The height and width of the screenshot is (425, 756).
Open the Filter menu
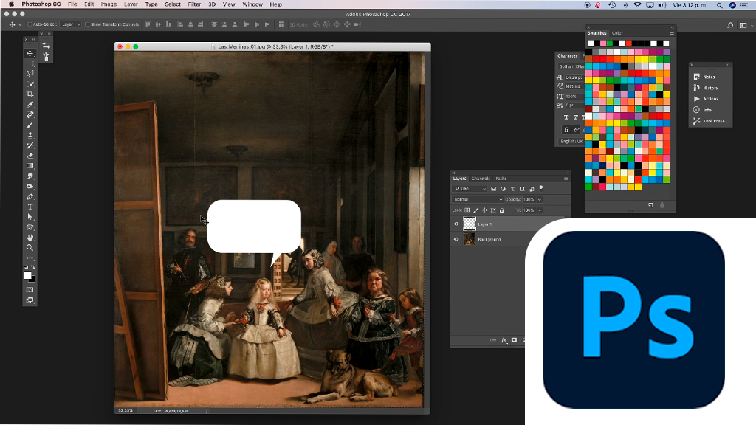coord(194,4)
